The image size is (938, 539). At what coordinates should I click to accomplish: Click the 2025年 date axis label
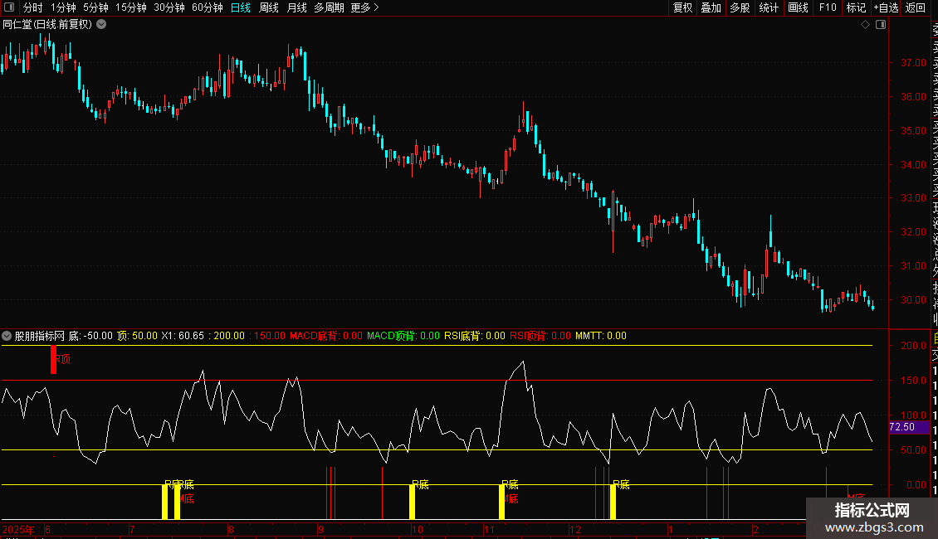pyautogui.click(x=18, y=529)
